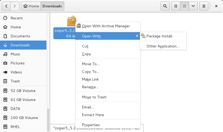The width and height of the screenshot is (223, 132).
Task: Choose Move to Trash menu entry
Action: tap(94, 97)
